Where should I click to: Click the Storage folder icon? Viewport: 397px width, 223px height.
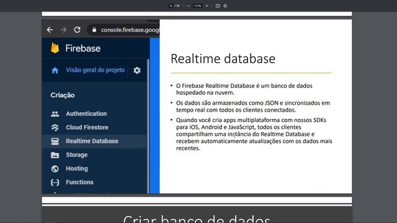coord(55,155)
